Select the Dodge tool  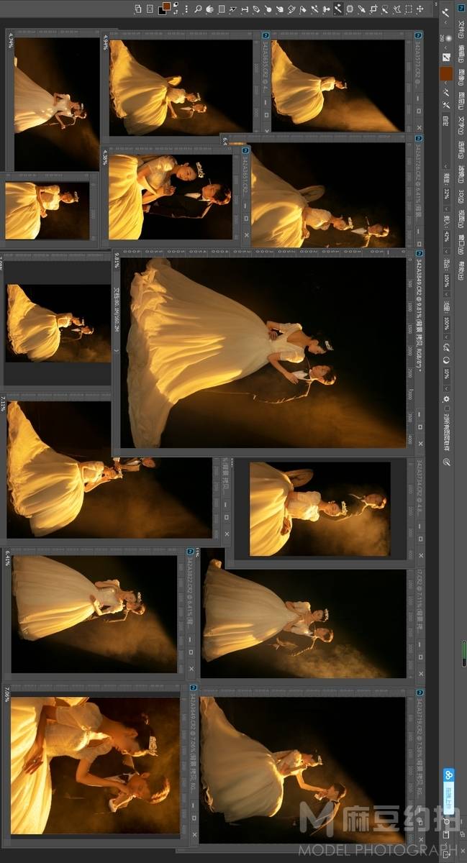pyautogui.click(x=268, y=9)
